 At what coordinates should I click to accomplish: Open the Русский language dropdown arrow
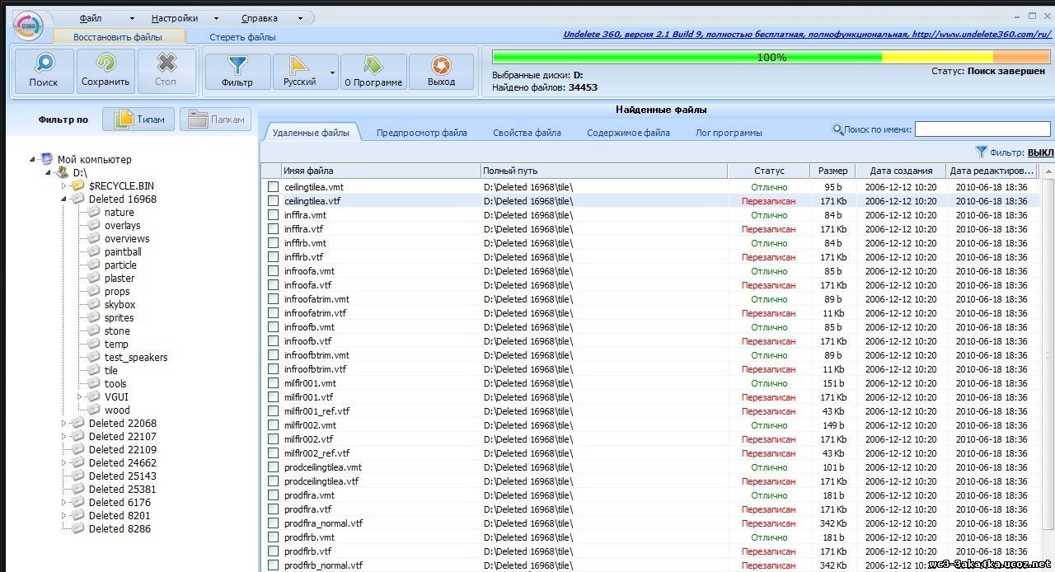pyautogui.click(x=333, y=73)
